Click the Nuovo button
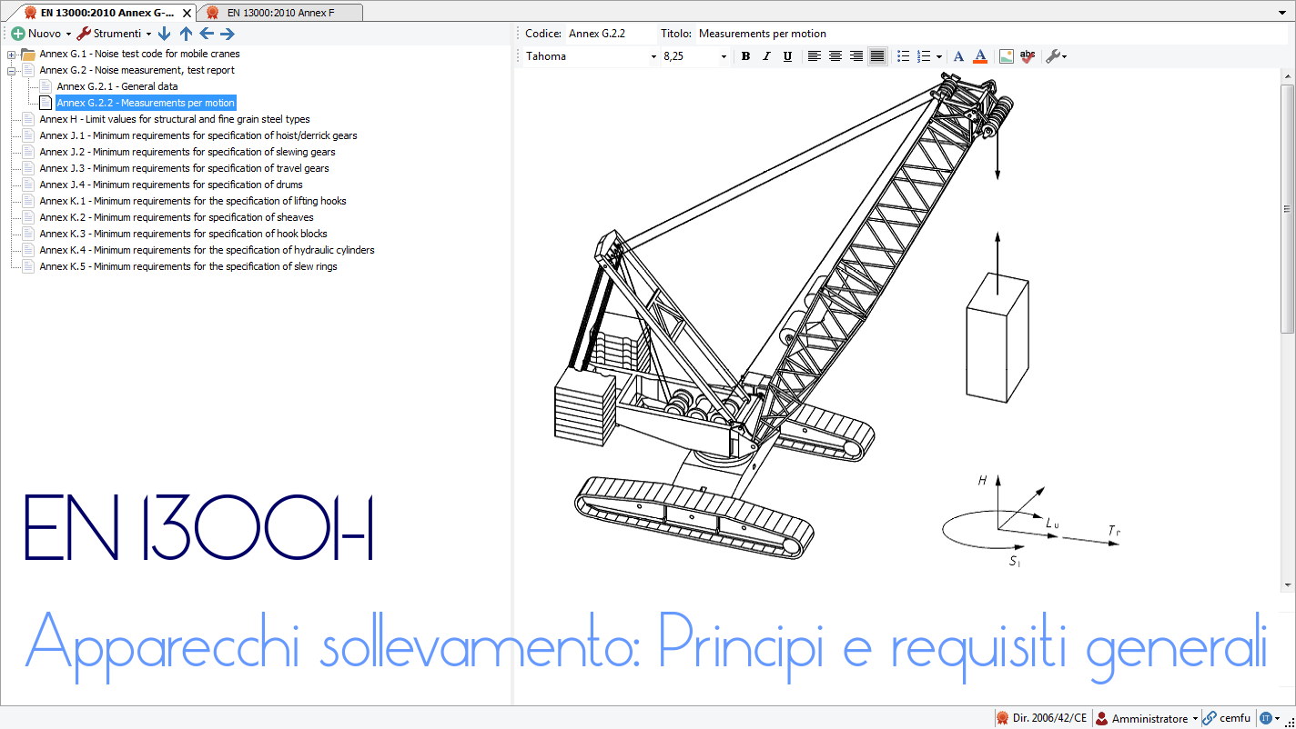1296x729 pixels. coord(41,34)
